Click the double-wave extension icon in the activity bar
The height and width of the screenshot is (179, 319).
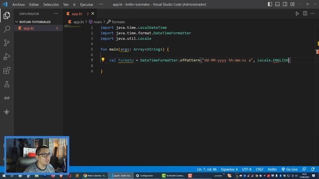click(x=6, y=98)
